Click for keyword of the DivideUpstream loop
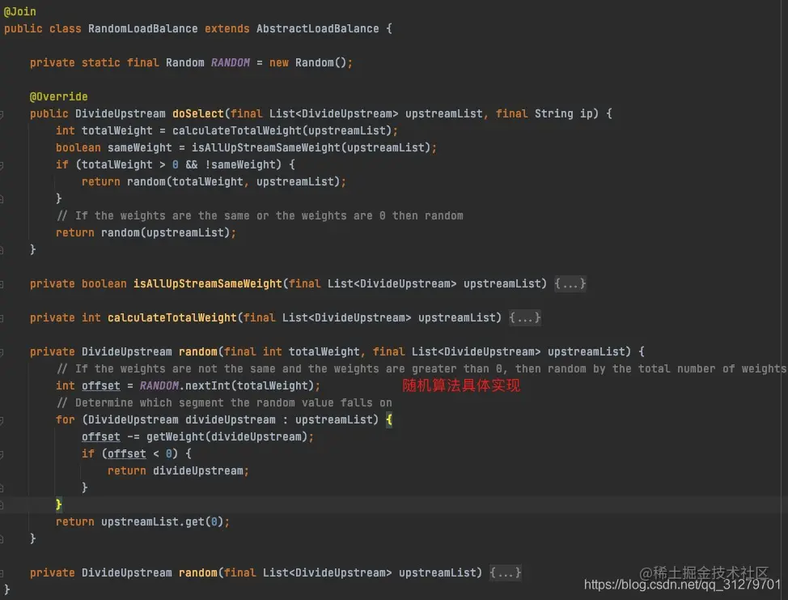The image size is (788, 600). [x=66, y=420]
